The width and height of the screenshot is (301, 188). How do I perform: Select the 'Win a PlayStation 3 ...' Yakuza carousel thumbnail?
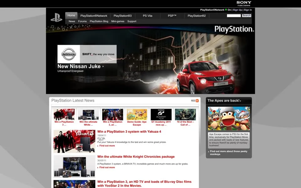64,115
